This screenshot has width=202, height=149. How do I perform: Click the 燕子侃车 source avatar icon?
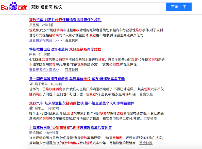[x=31, y=84]
